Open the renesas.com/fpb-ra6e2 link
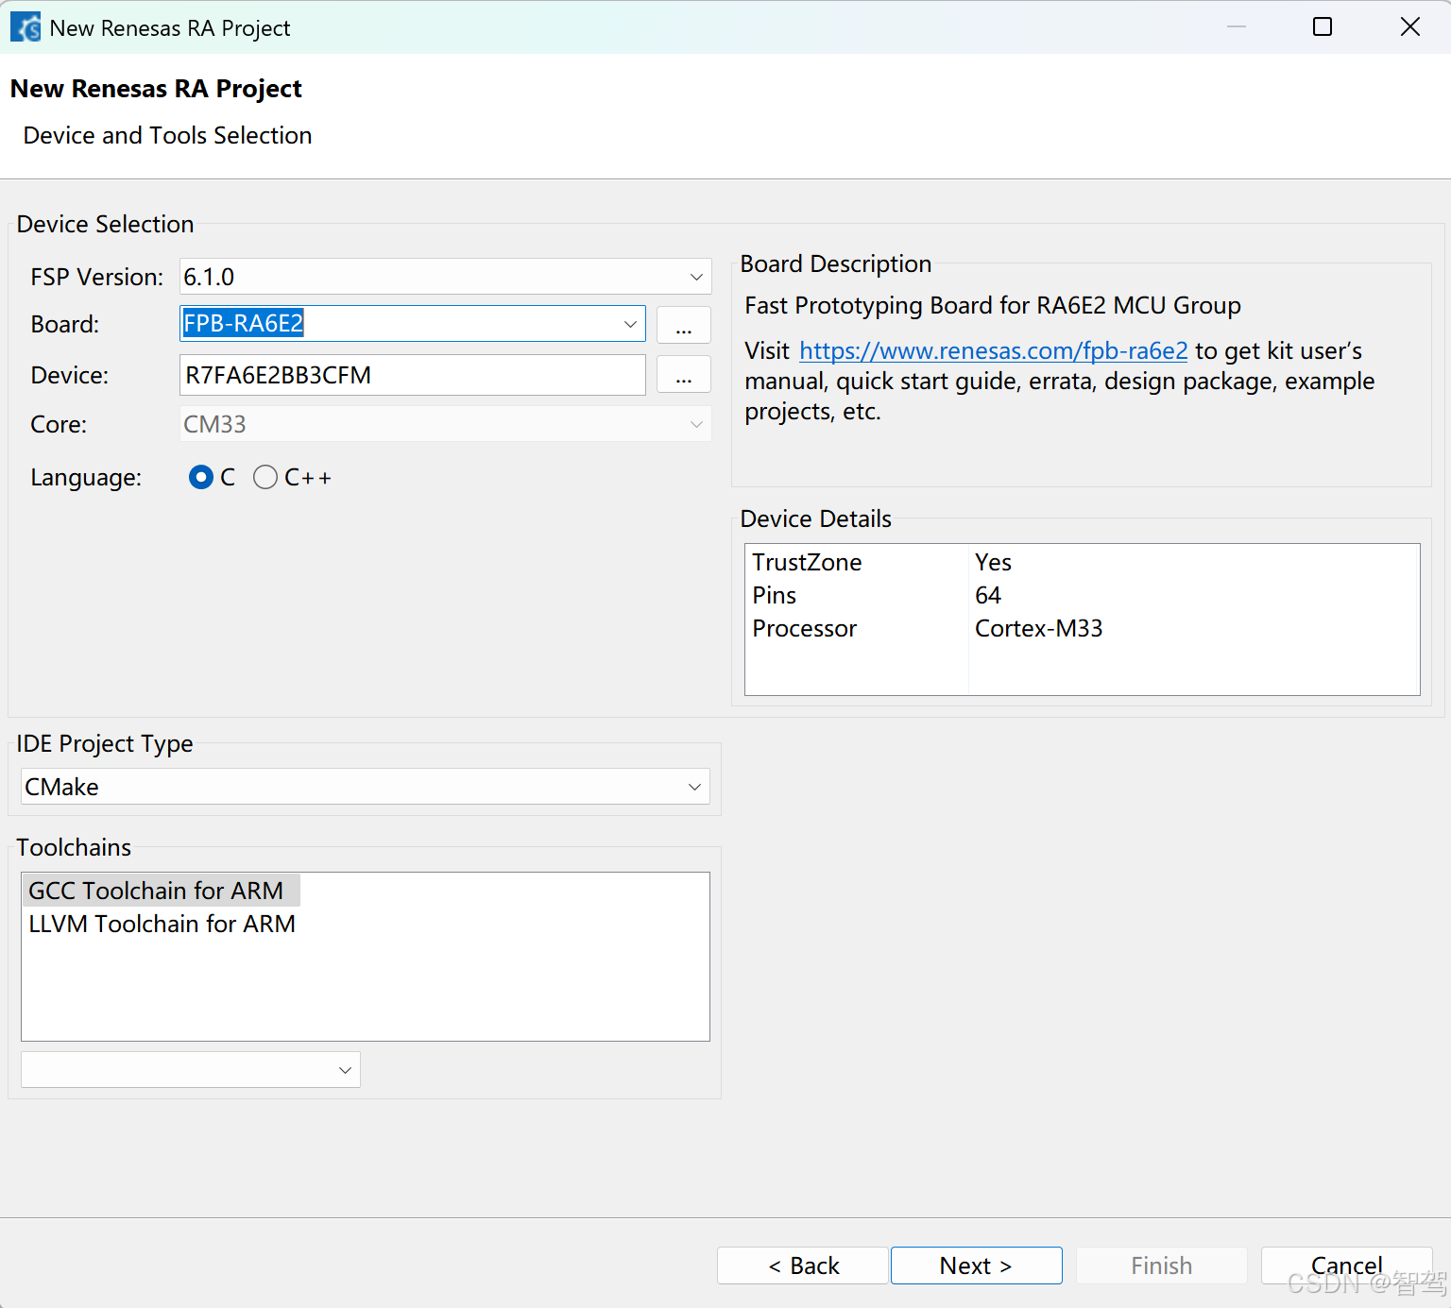This screenshot has height=1308, width=1451. pyautogui.click(x=993, y=350)
